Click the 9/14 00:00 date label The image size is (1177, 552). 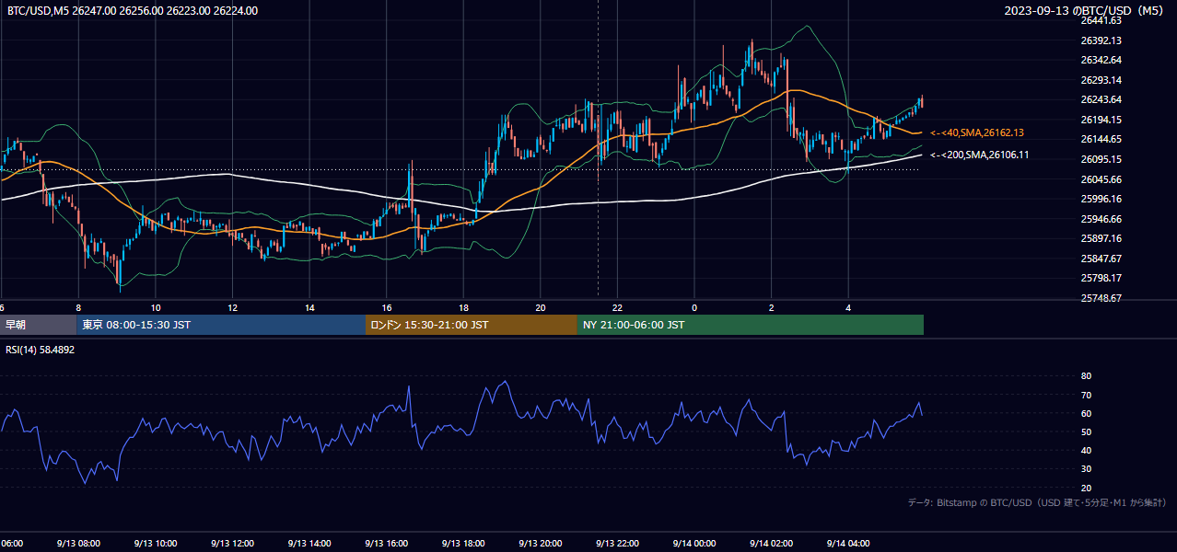[x=694, y=544]
